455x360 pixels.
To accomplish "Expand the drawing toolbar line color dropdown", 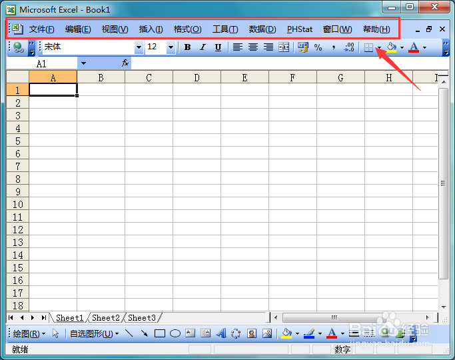I will pyautogui.click(x=320, y=333).
